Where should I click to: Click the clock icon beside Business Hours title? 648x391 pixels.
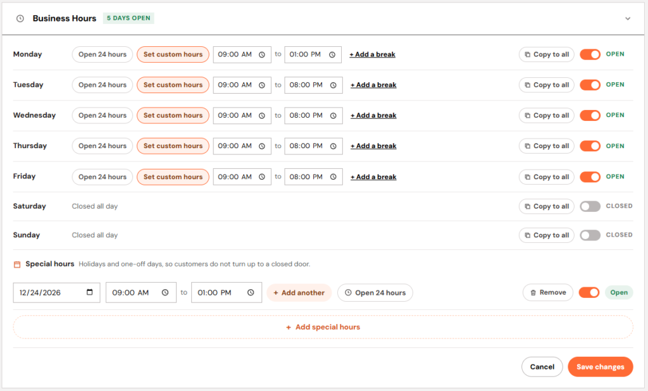(x=20, y=18)
